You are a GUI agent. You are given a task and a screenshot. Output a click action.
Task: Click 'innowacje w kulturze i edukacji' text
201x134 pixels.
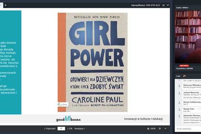[143, 119]
